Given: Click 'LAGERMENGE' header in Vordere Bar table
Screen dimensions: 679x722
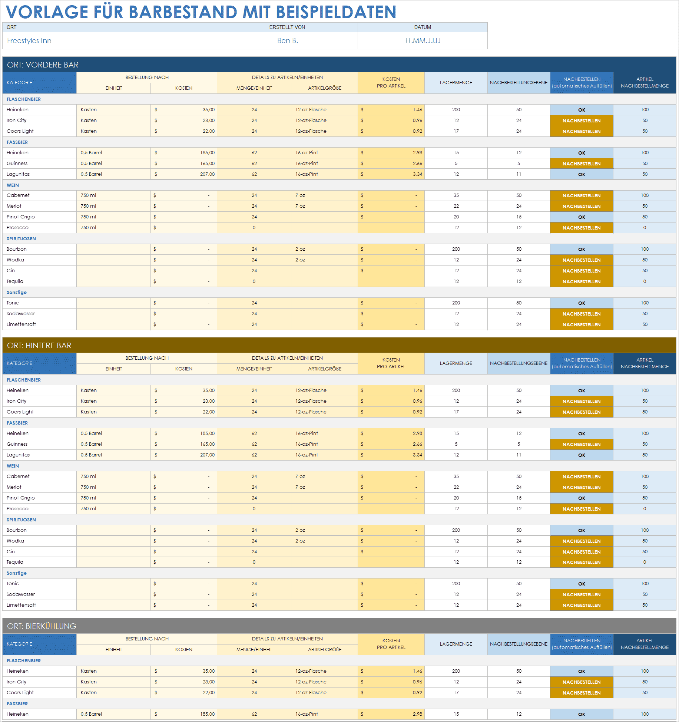Looking at the screenshot, I should (456, 82).
